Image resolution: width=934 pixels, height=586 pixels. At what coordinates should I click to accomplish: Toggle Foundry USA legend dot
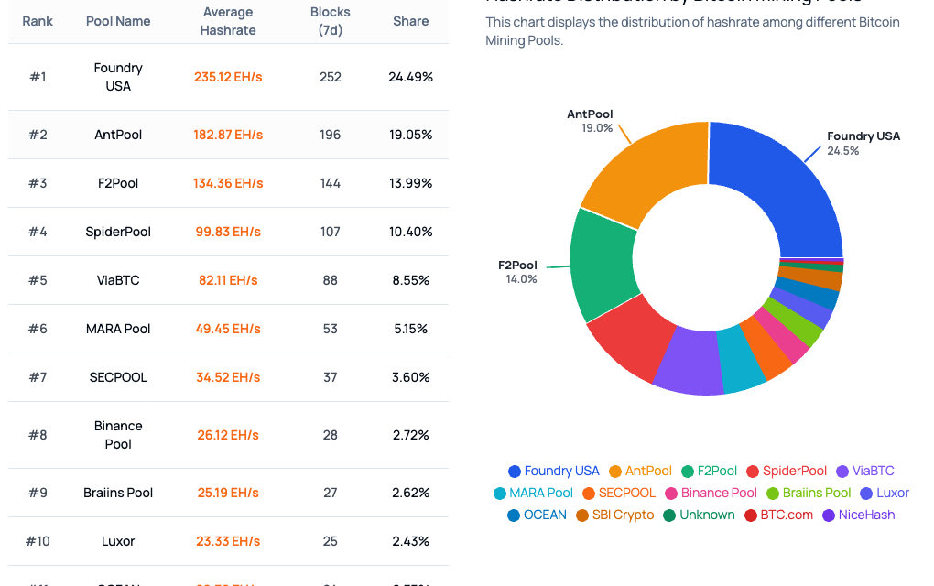tap(515, 471)
